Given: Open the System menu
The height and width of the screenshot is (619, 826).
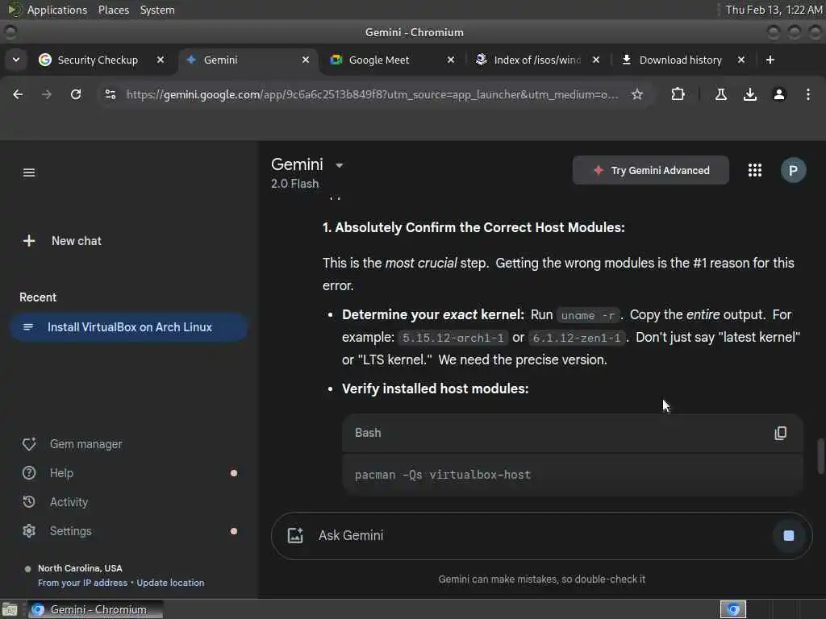Looking at the screenshot, I should coord(157,10).
